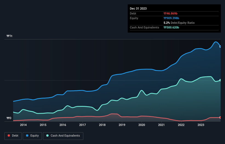Toggle the Debt series legend button
Viewport: 225px width, 144px height.
(13, 136)
